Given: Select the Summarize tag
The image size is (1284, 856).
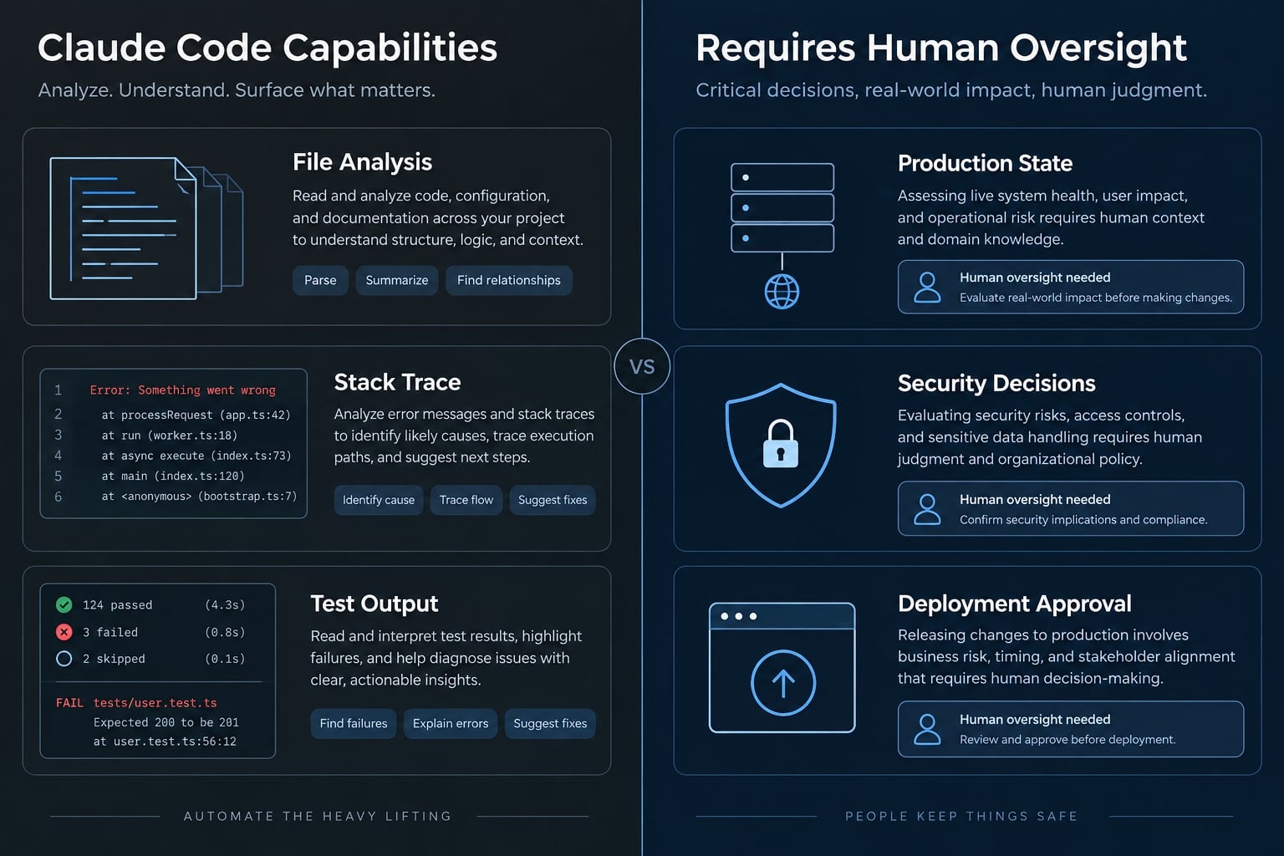Looking at the screenshot, I should coord(397,280).
